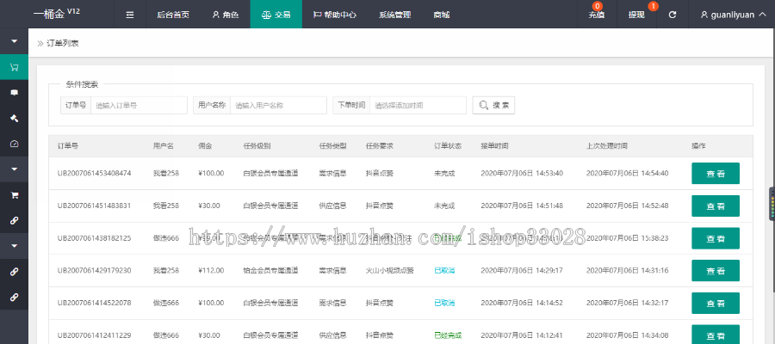Open 充值 recharge notifications
Viewport: 775px width, 344px height.
pos(596,15)
